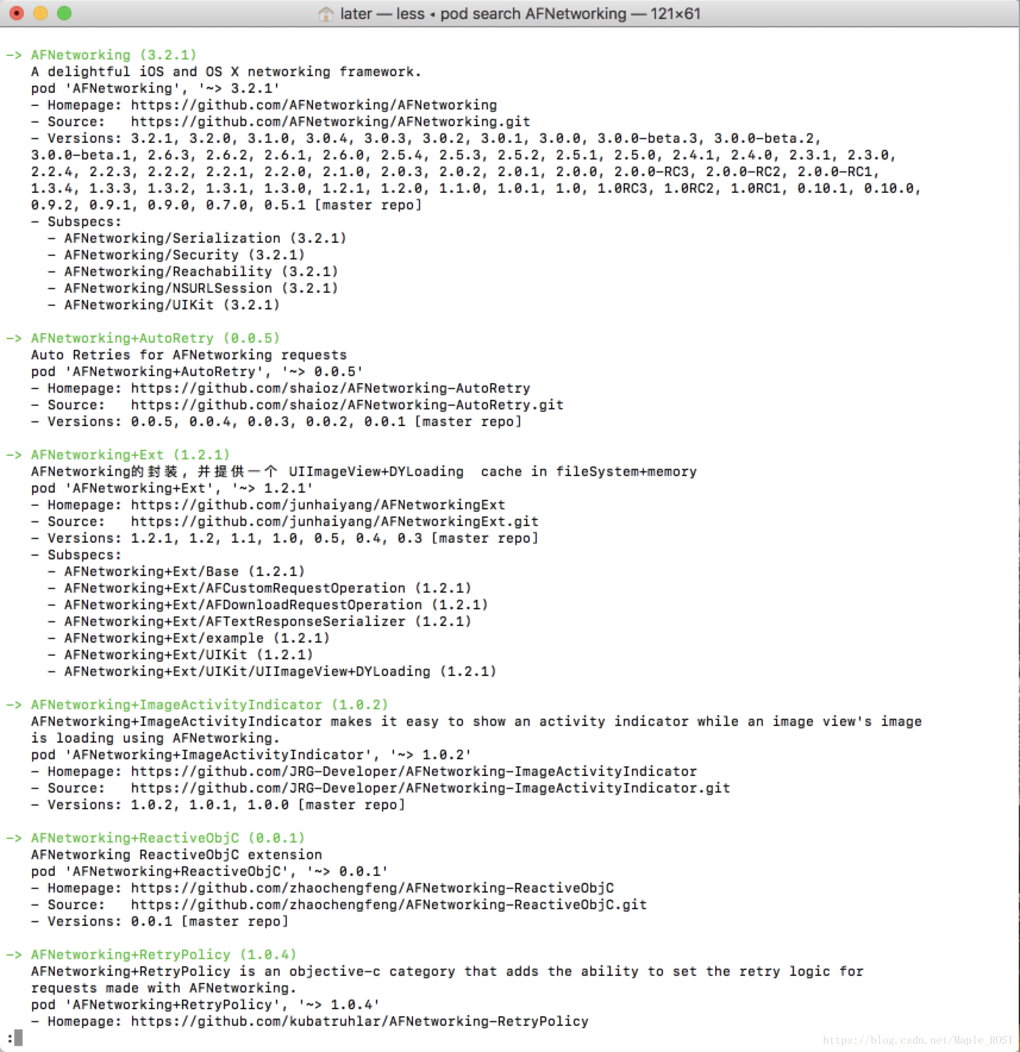The width and height of the screenshot is (1020, 1052).
Task: Click 'Subspecs:' label under AFNetworking+Ext
Action: pyautogui.click(x=84, y=555)
